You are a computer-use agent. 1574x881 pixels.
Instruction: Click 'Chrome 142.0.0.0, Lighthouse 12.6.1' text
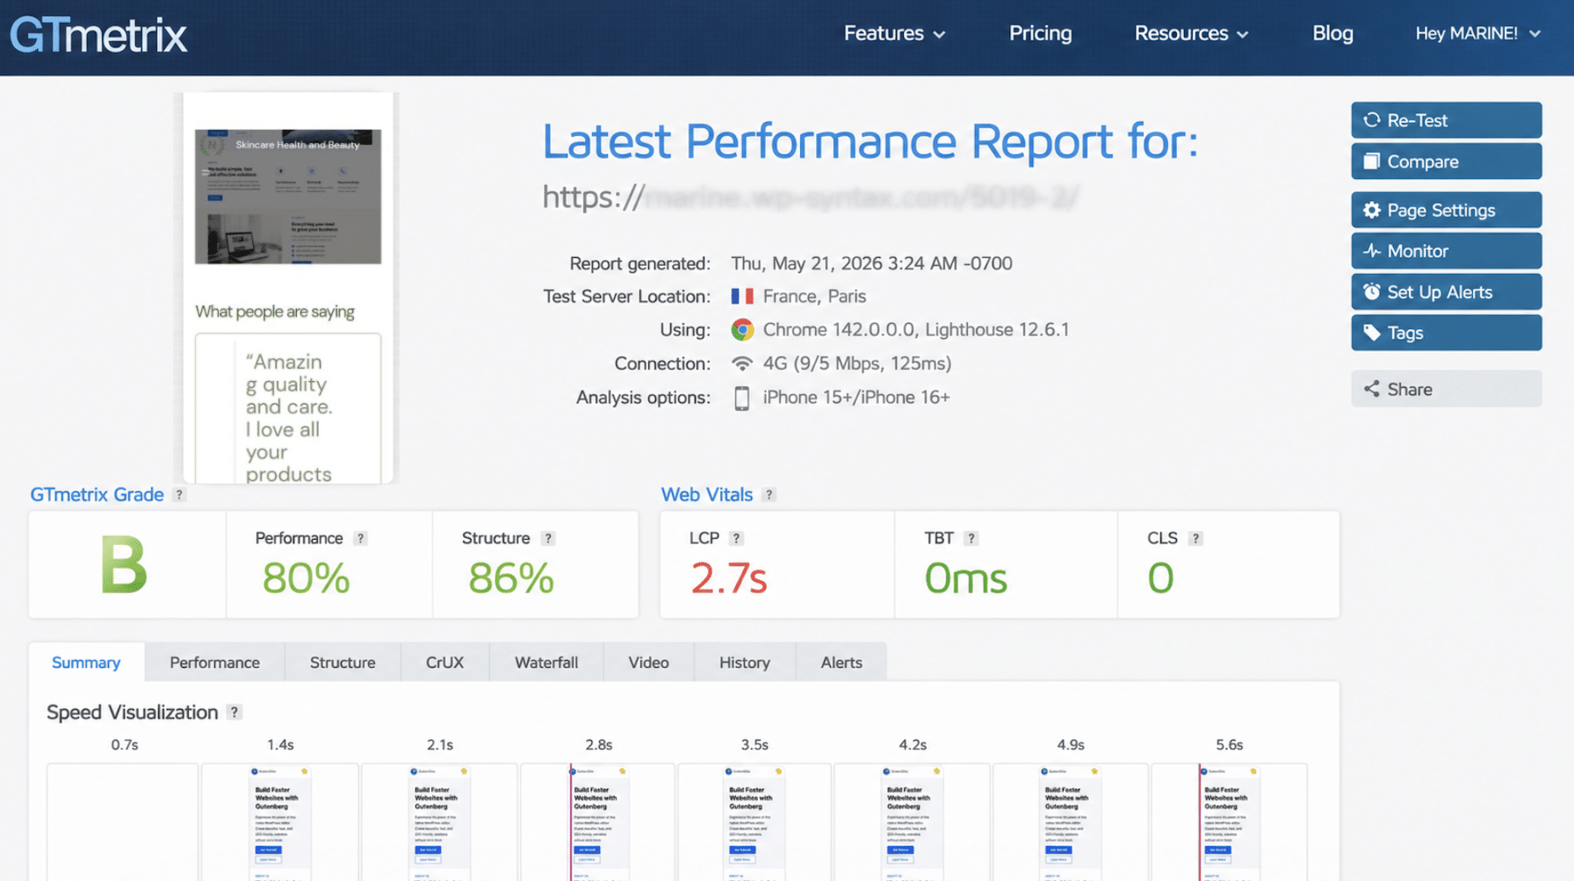(x=916, y=330)
